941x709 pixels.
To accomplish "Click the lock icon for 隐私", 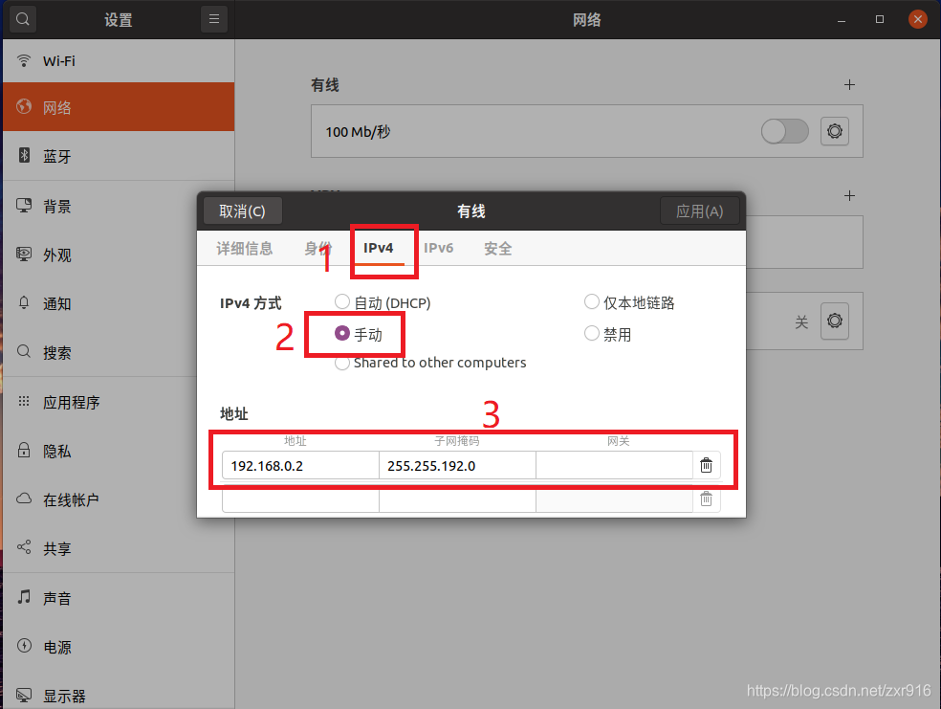I will tap(23, 450).
